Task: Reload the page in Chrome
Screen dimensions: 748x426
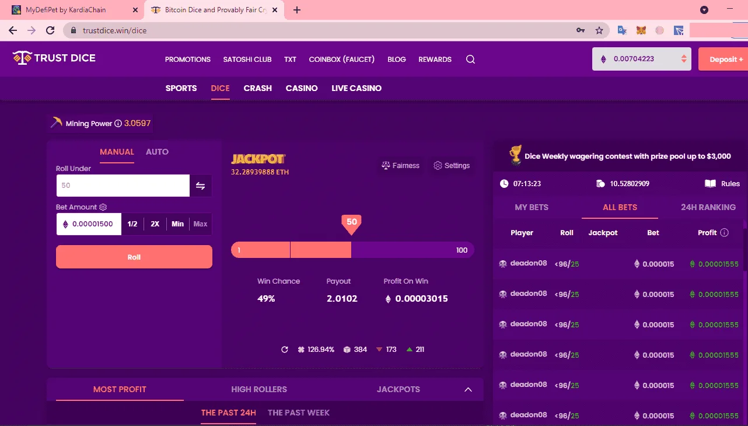Action: click(50, 30)
